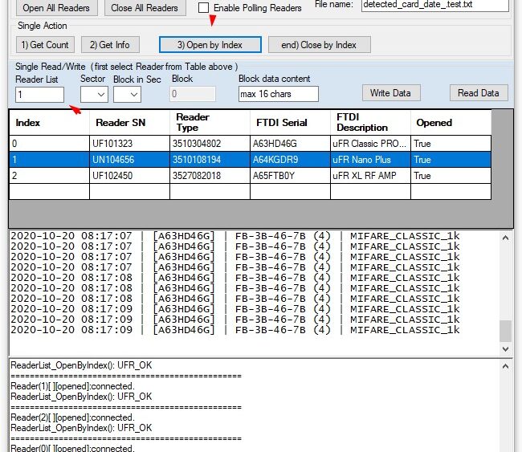This screenshot has width=522, height=452.
Task: Click end) Close by Index button
Action: [320, 45]
